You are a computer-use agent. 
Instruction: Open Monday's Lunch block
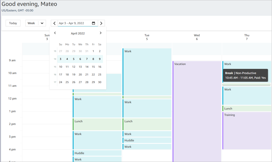pos(97,124)
